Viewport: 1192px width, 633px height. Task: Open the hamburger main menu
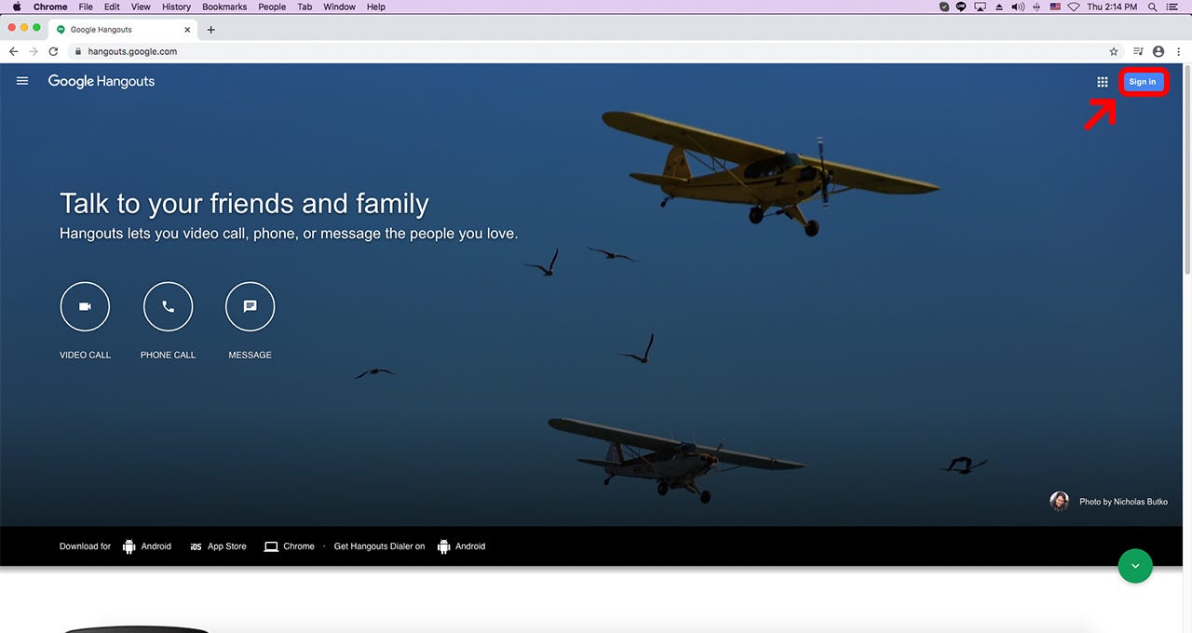pyautogui.click(x=22, y=81)
